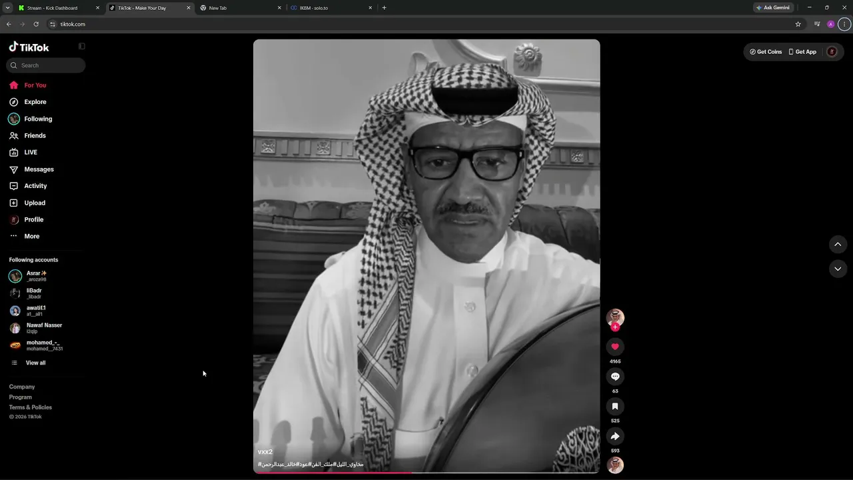853x480 pixels.
Task: Open your Profile from the sidebar
Action: 26,219
